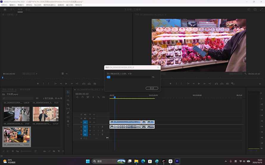Viewport: 265px width, 165px height.
Task: Switch to the 导入 workspace tab
Action: [12, 9]
